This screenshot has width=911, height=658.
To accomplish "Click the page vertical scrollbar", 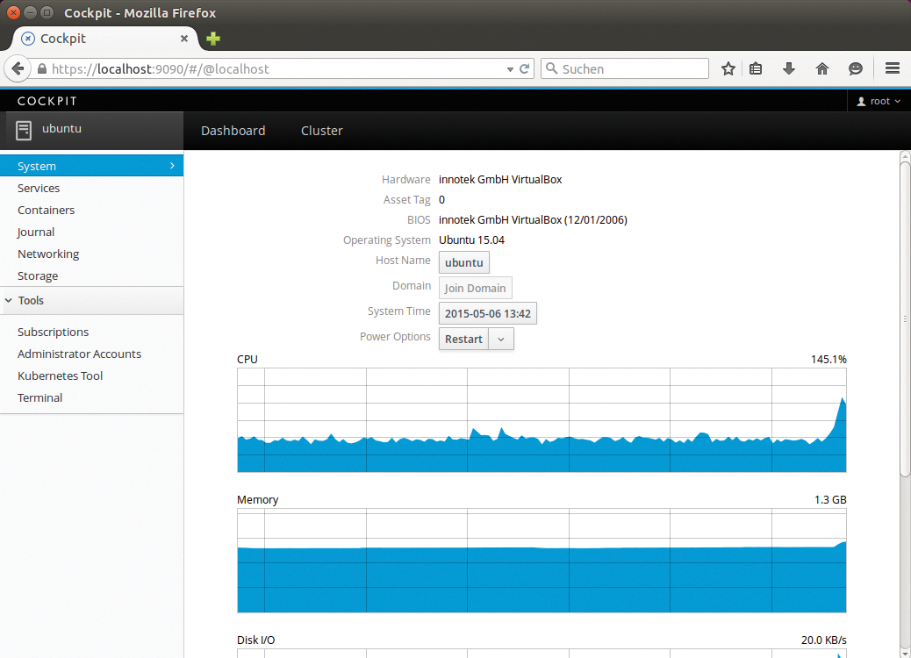I will coord(905,318).
